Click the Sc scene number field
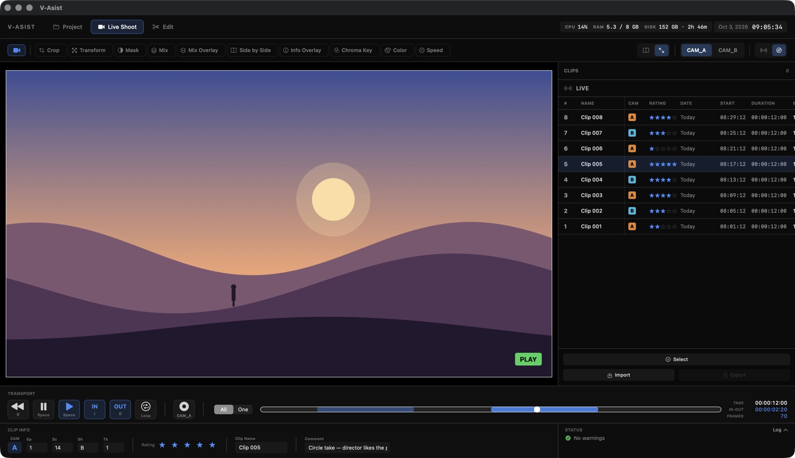This screenshot has height=458, width=795. 62,448
